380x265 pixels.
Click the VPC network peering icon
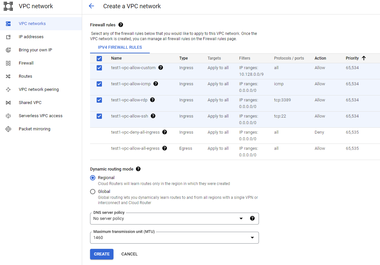point(8,90)
